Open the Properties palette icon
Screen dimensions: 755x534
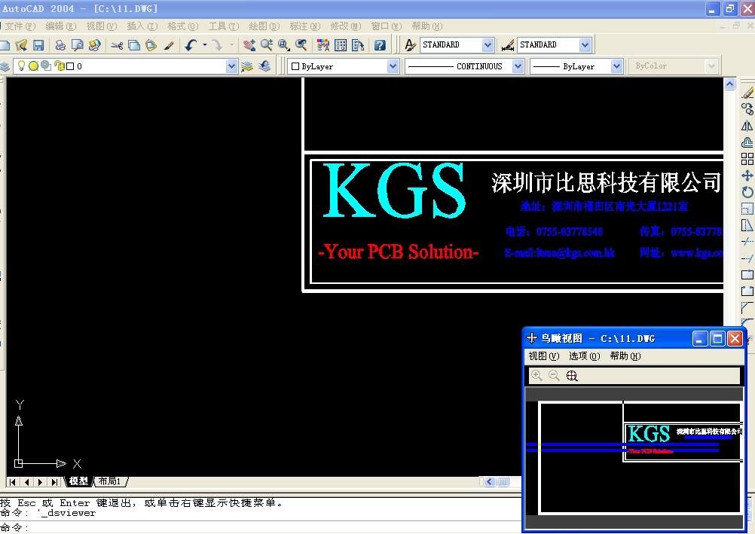click(323, 45)
